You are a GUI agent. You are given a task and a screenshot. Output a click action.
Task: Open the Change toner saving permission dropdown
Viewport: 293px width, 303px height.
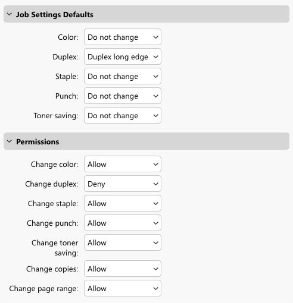123,242
